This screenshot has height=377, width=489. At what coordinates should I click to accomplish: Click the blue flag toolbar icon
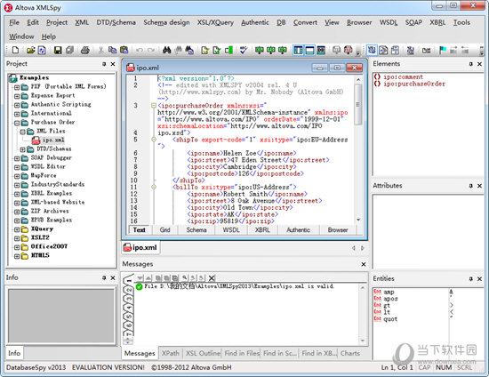click(x=442, y=50)
